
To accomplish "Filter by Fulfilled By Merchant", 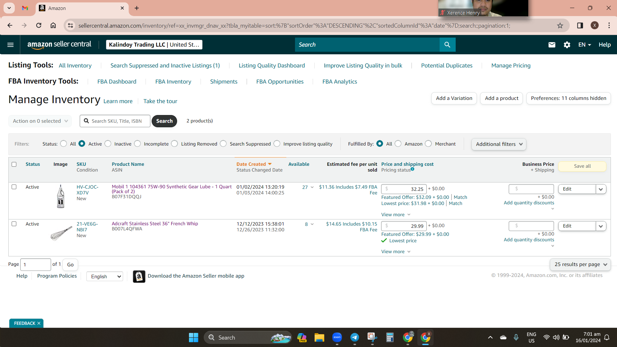I will [x=428, y=144].
